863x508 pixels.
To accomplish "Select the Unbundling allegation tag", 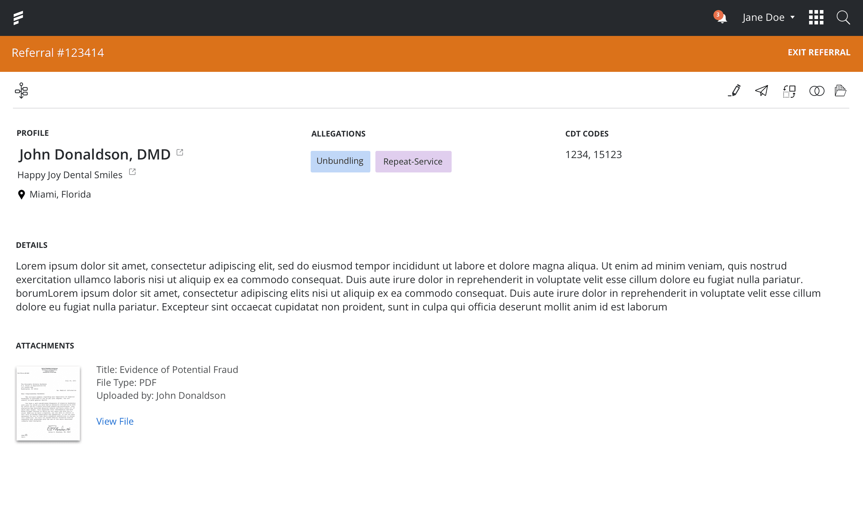I will click(x=340, y=161).
